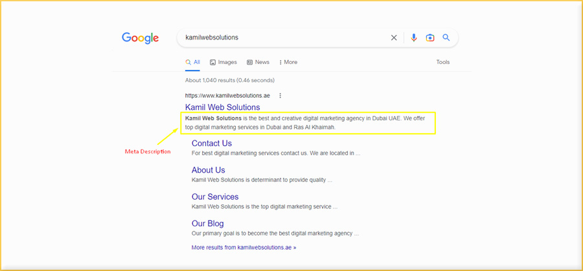Image resolution: width=583 pixels, height=271 pixels.
Task: Switch to the News tab
Action: [x=258, y=62]
